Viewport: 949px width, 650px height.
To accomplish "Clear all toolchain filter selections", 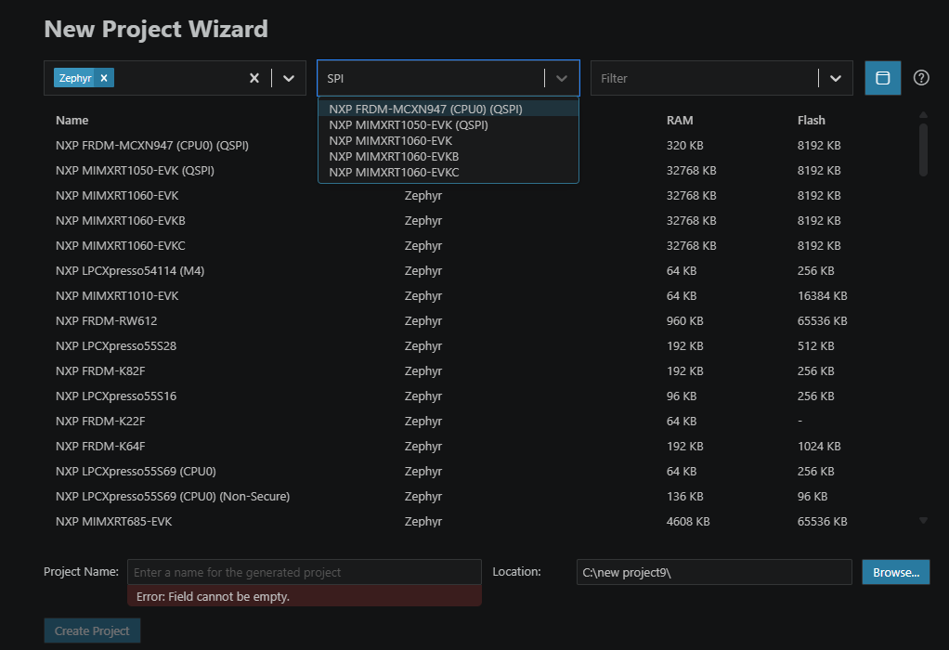I will click(254, 78).
